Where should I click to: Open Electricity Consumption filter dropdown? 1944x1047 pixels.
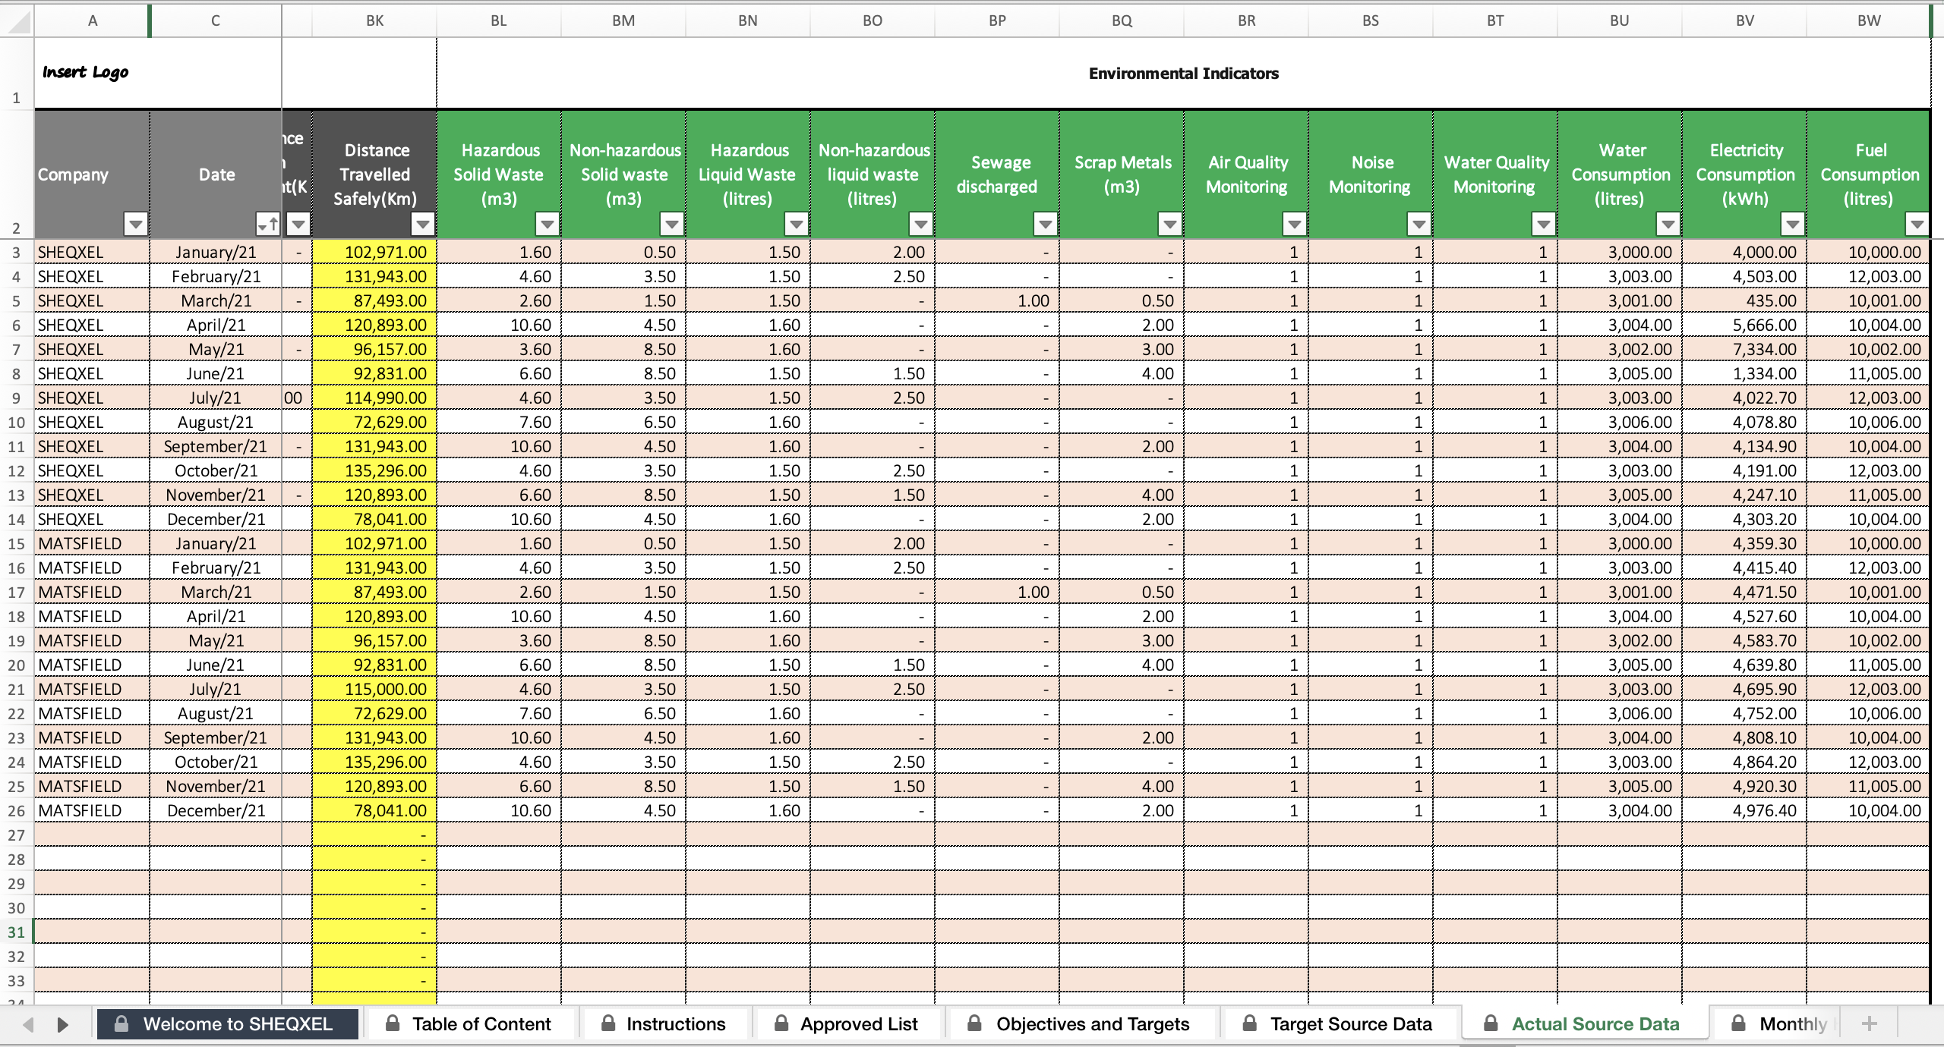[x=1793, y=224]
